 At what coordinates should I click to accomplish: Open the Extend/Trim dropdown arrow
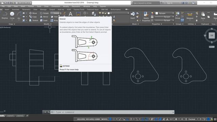click(61, 13)
